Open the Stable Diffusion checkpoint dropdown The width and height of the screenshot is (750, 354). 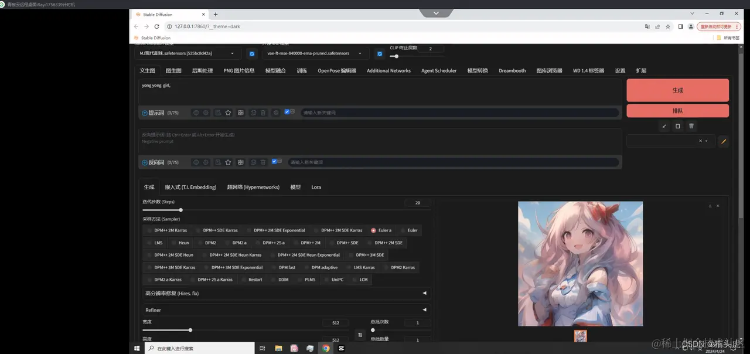click(188, 53)
